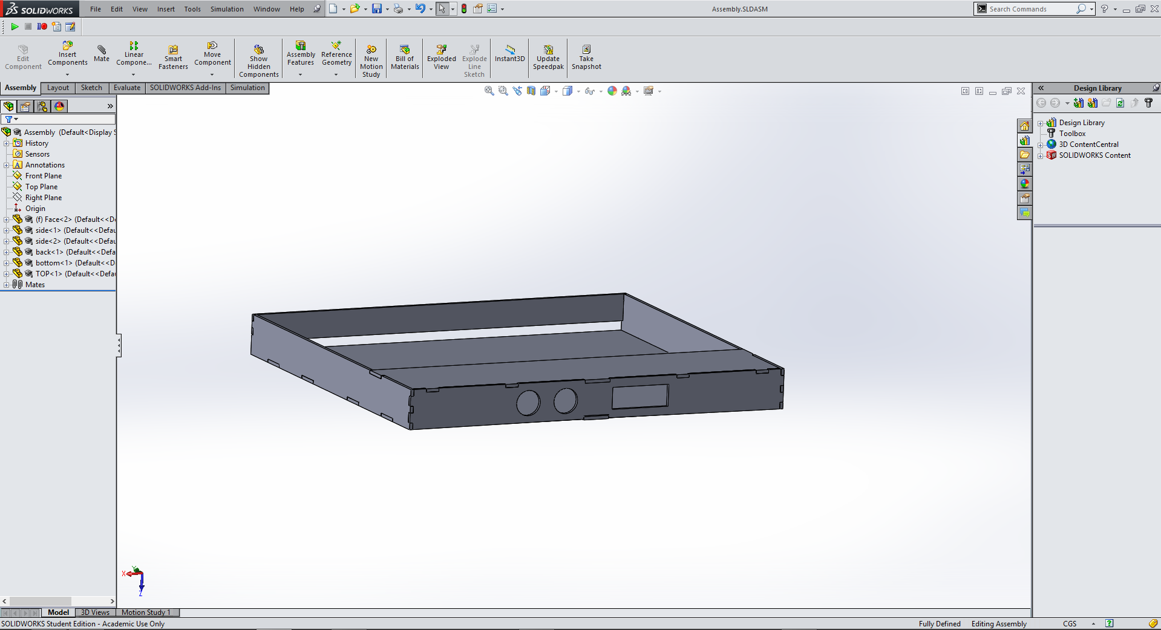
Task: Create an Exploded View
Action: pyautogui.click(x=442, y=57)
